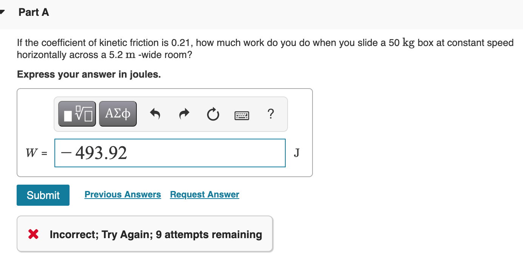Click the J unit label
Viewport: 523px width, 263px height.
coord(297,153)
